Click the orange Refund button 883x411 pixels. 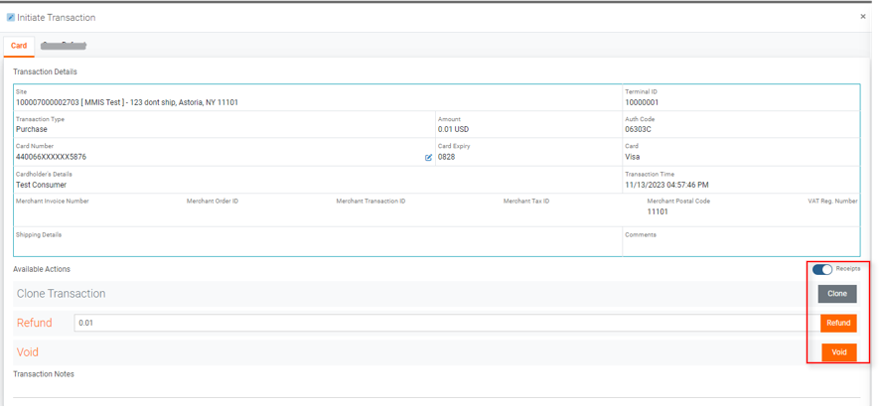tap(838, 324)
